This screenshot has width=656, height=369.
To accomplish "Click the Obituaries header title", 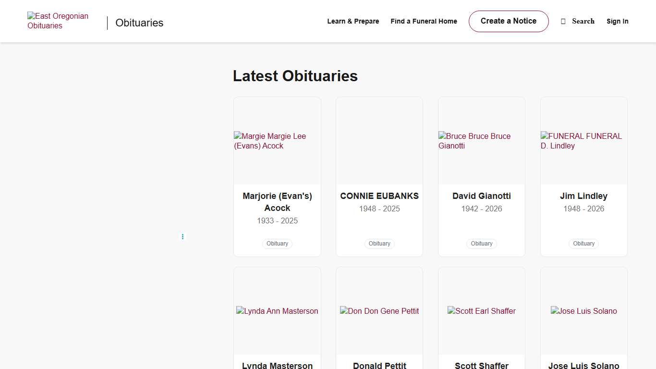I will (139, 23).
